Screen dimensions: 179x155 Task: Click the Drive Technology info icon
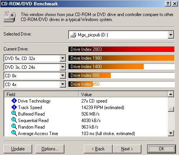pyautogui.click(x=14, y=101)
